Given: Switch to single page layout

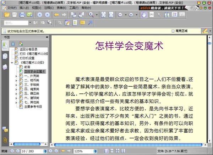Looking at the screenshot, I should point(106,151).
